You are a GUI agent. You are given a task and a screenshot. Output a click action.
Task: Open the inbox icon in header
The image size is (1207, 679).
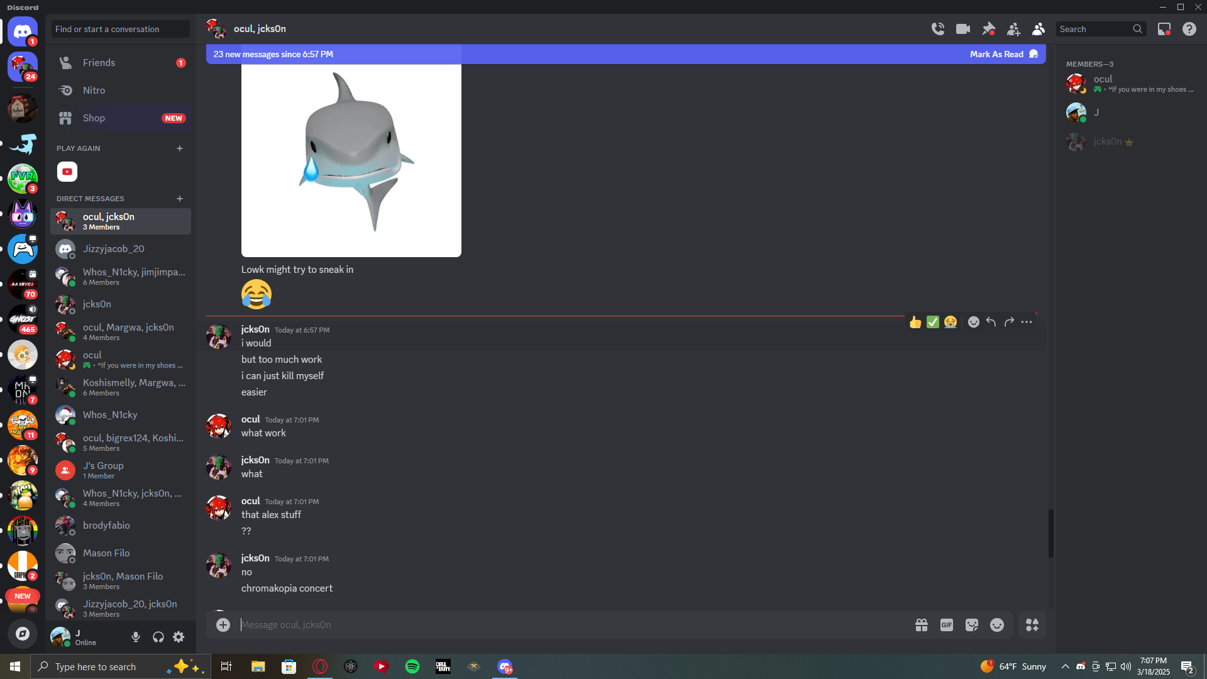pyautogui.click(x=1164, y=29)
